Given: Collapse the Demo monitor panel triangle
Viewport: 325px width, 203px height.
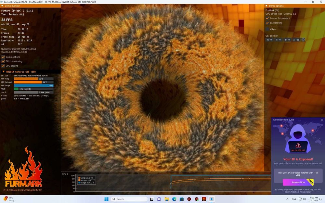Looking at the screenshot, I should 2,6.
